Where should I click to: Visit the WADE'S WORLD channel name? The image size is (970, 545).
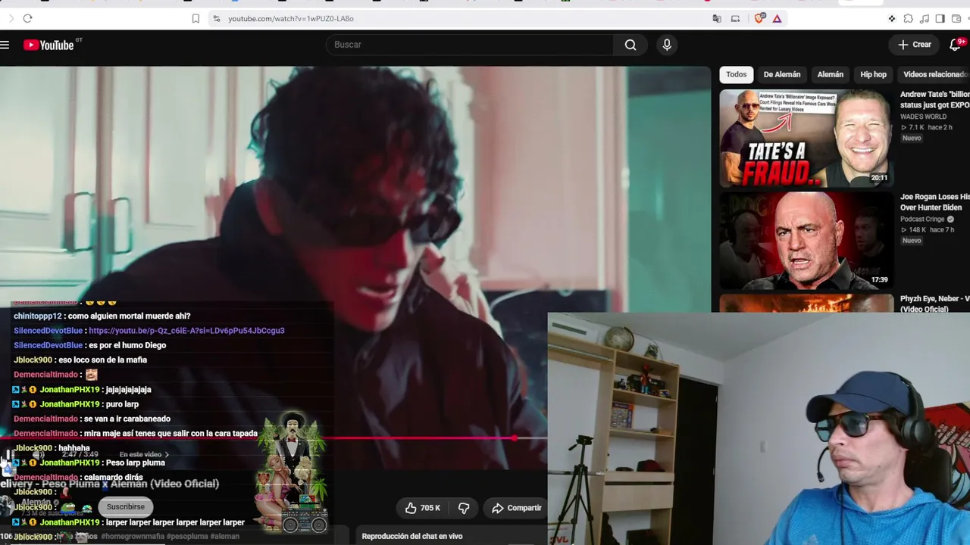923,117
